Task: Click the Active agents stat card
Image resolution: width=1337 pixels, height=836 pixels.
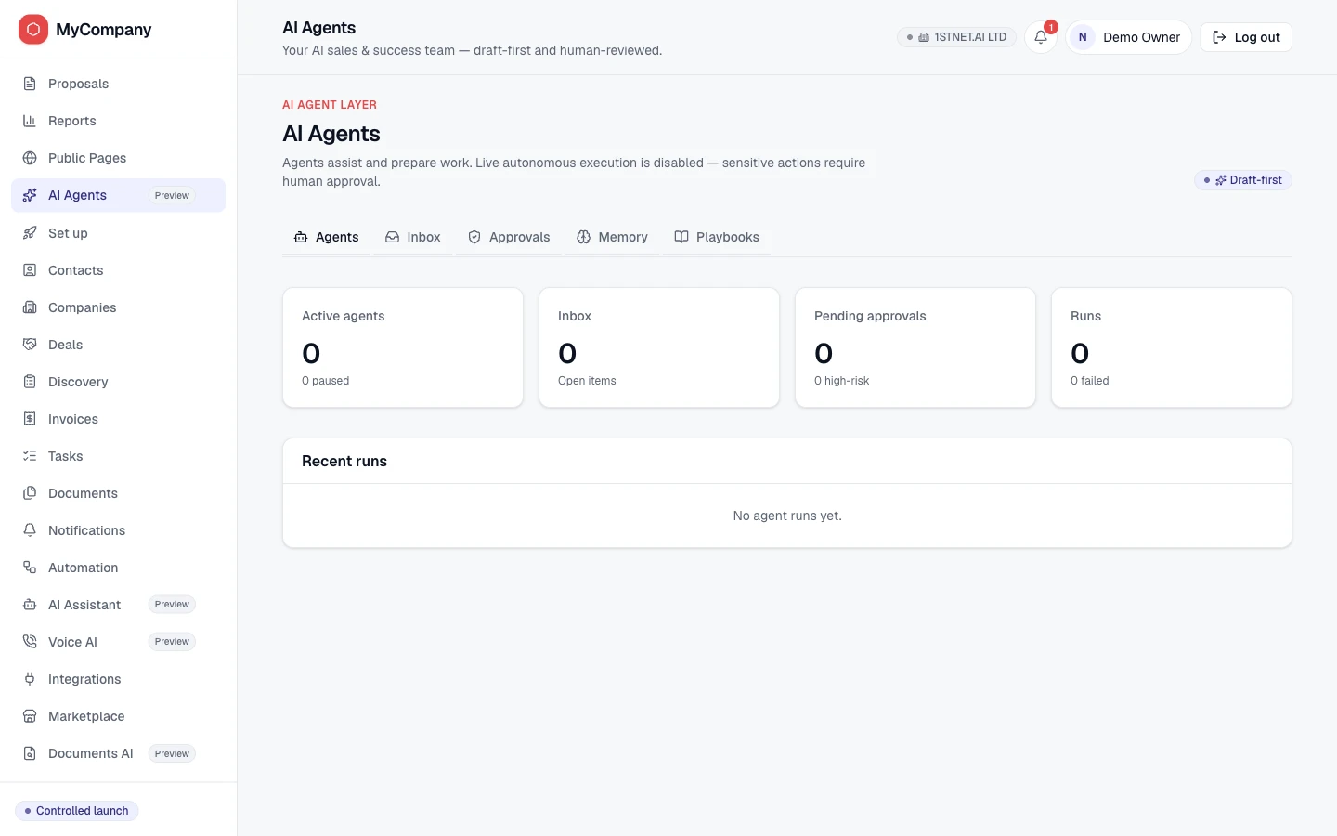Action: 403,347
